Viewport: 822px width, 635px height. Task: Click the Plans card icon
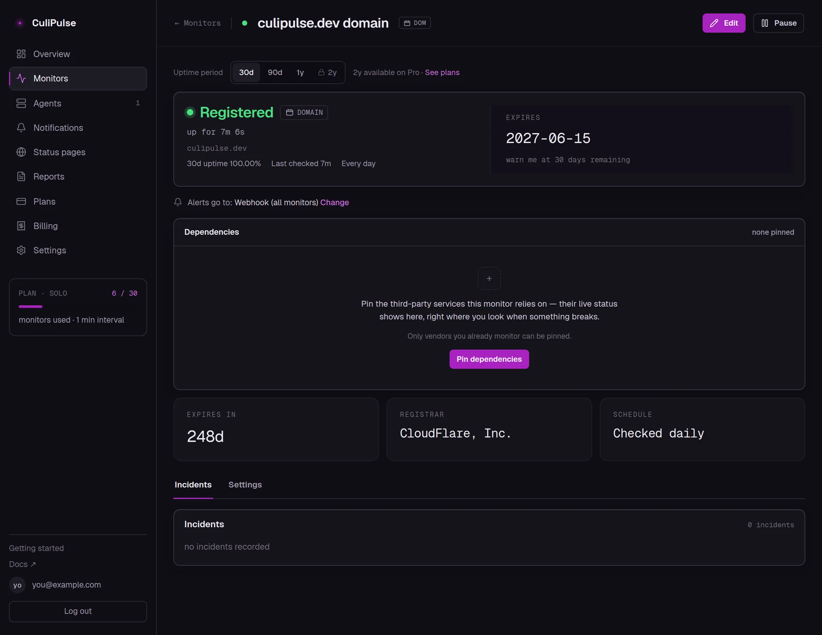21,201
